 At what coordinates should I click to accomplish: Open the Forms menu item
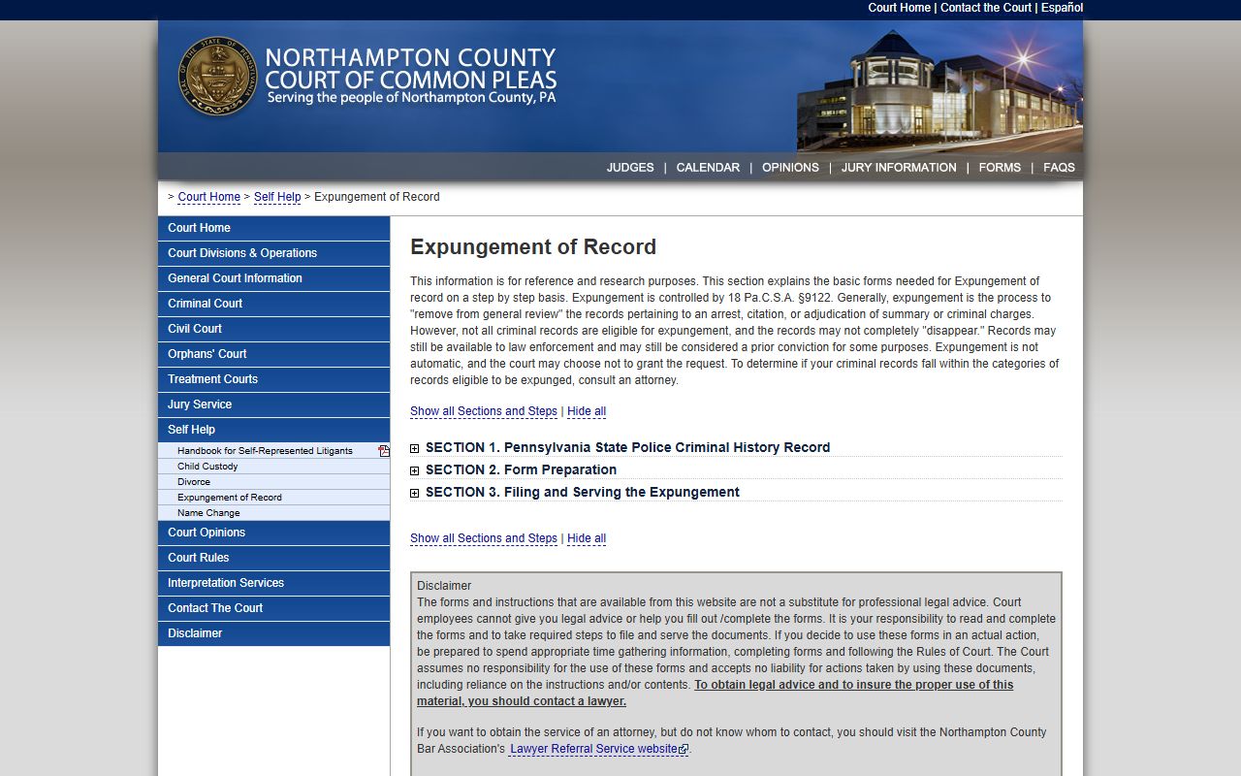point(1000,168)
